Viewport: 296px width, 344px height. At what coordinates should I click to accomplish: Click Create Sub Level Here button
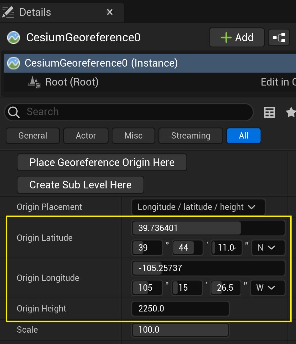coord(80,185)
